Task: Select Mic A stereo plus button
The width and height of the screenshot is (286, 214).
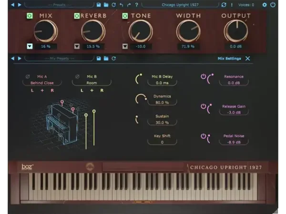Action: click(x=42, y=90)
